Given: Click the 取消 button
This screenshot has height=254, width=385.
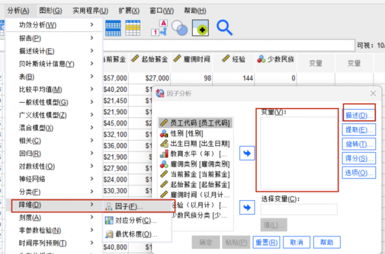Looking at the screenshot, I should 297,243.
